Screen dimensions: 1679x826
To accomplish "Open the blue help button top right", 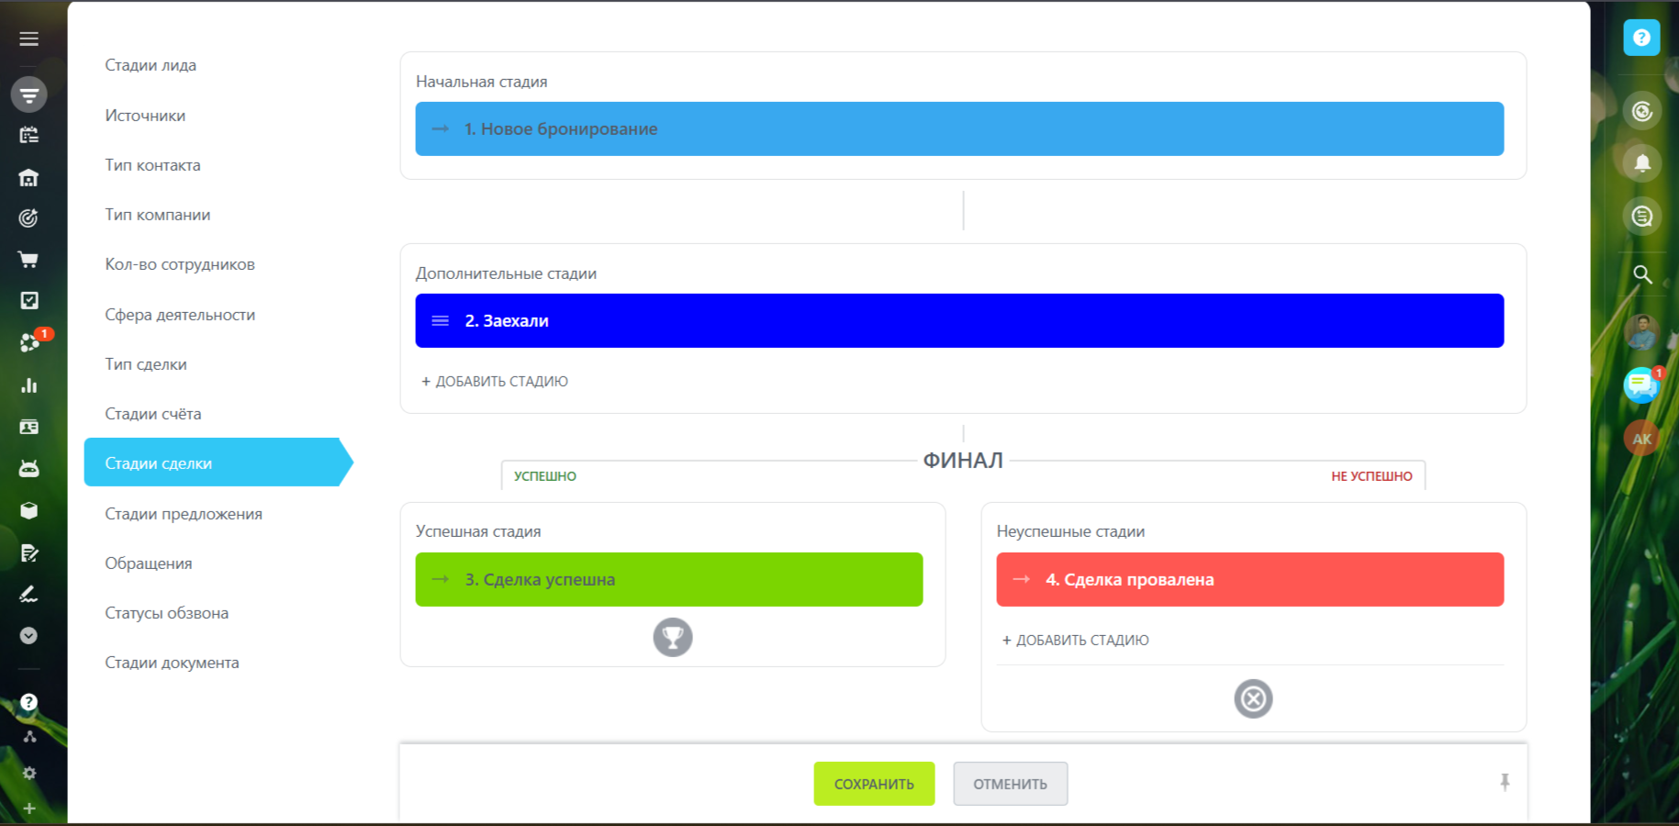I will point(1641,38).
